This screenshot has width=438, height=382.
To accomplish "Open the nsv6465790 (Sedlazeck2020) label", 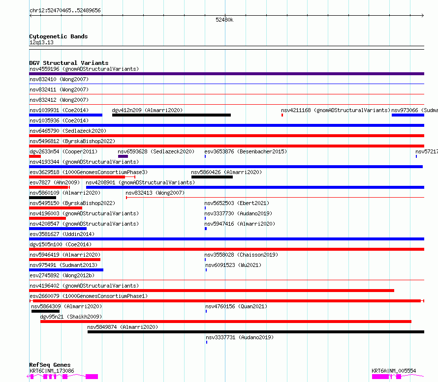I will 68,131.
